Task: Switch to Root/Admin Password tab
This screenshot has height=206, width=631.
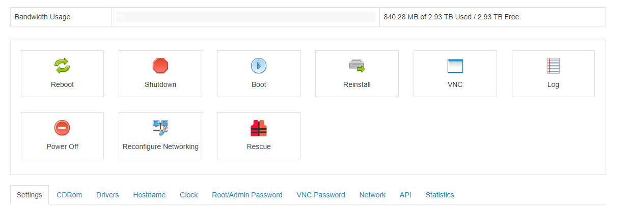Action: [x=247, y=195]
